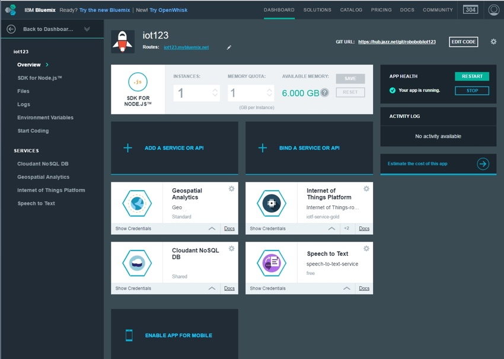504x359 pixels.
Task: Expand Cloudant NoSQL DB credentials chevron
Action: point(212,289)
